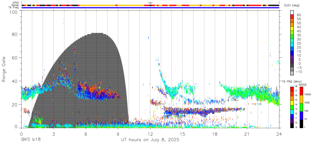The width and height of the screenshot is (314, 145).
Task: Click the '3' tick on the UT hours axis
Action: click(x=53, y=134)
